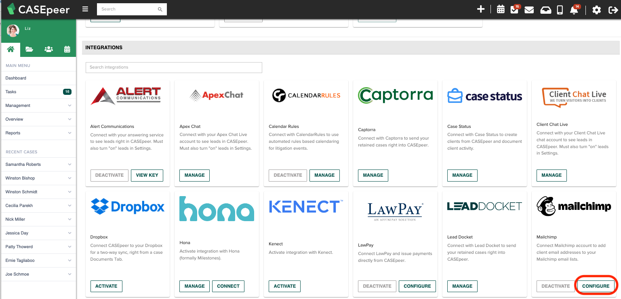Click the CalendarRules logo

tap(306, 96)
